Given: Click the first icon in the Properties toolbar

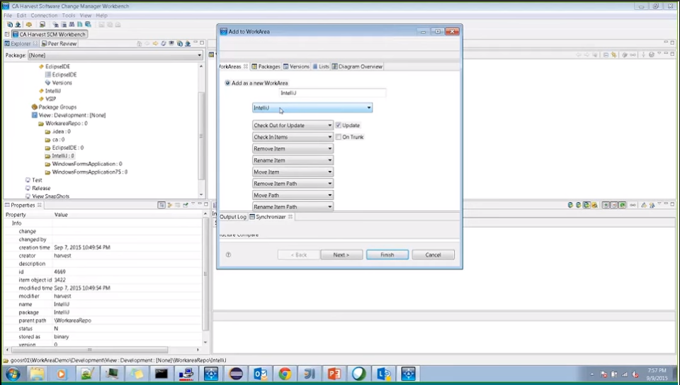Looking at the screenshot, I should click(161, 205).
